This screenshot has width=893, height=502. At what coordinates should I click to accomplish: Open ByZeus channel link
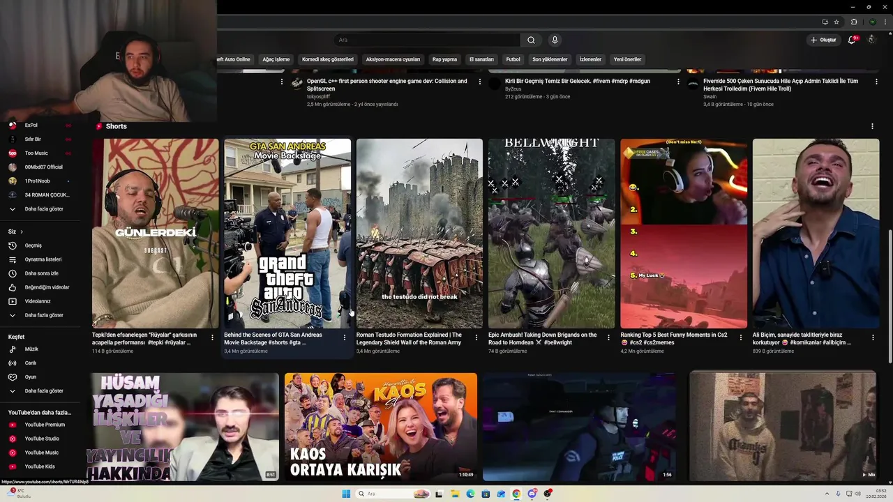point(513,89)
